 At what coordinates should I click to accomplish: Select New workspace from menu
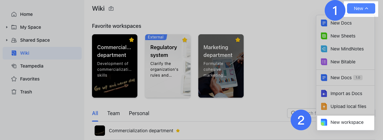click(347, 122)
